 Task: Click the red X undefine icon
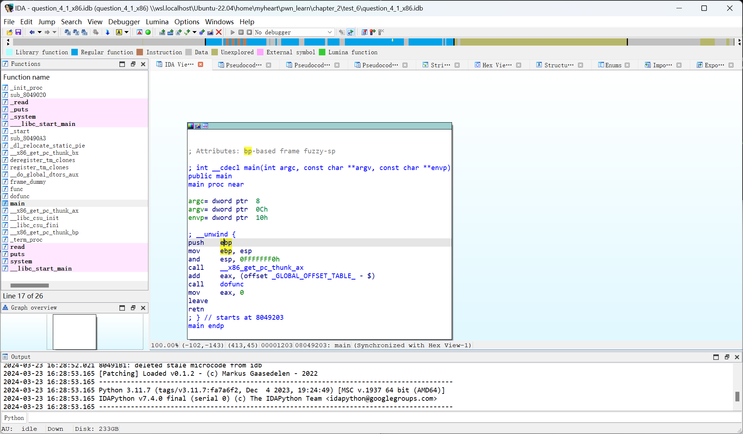219,32
